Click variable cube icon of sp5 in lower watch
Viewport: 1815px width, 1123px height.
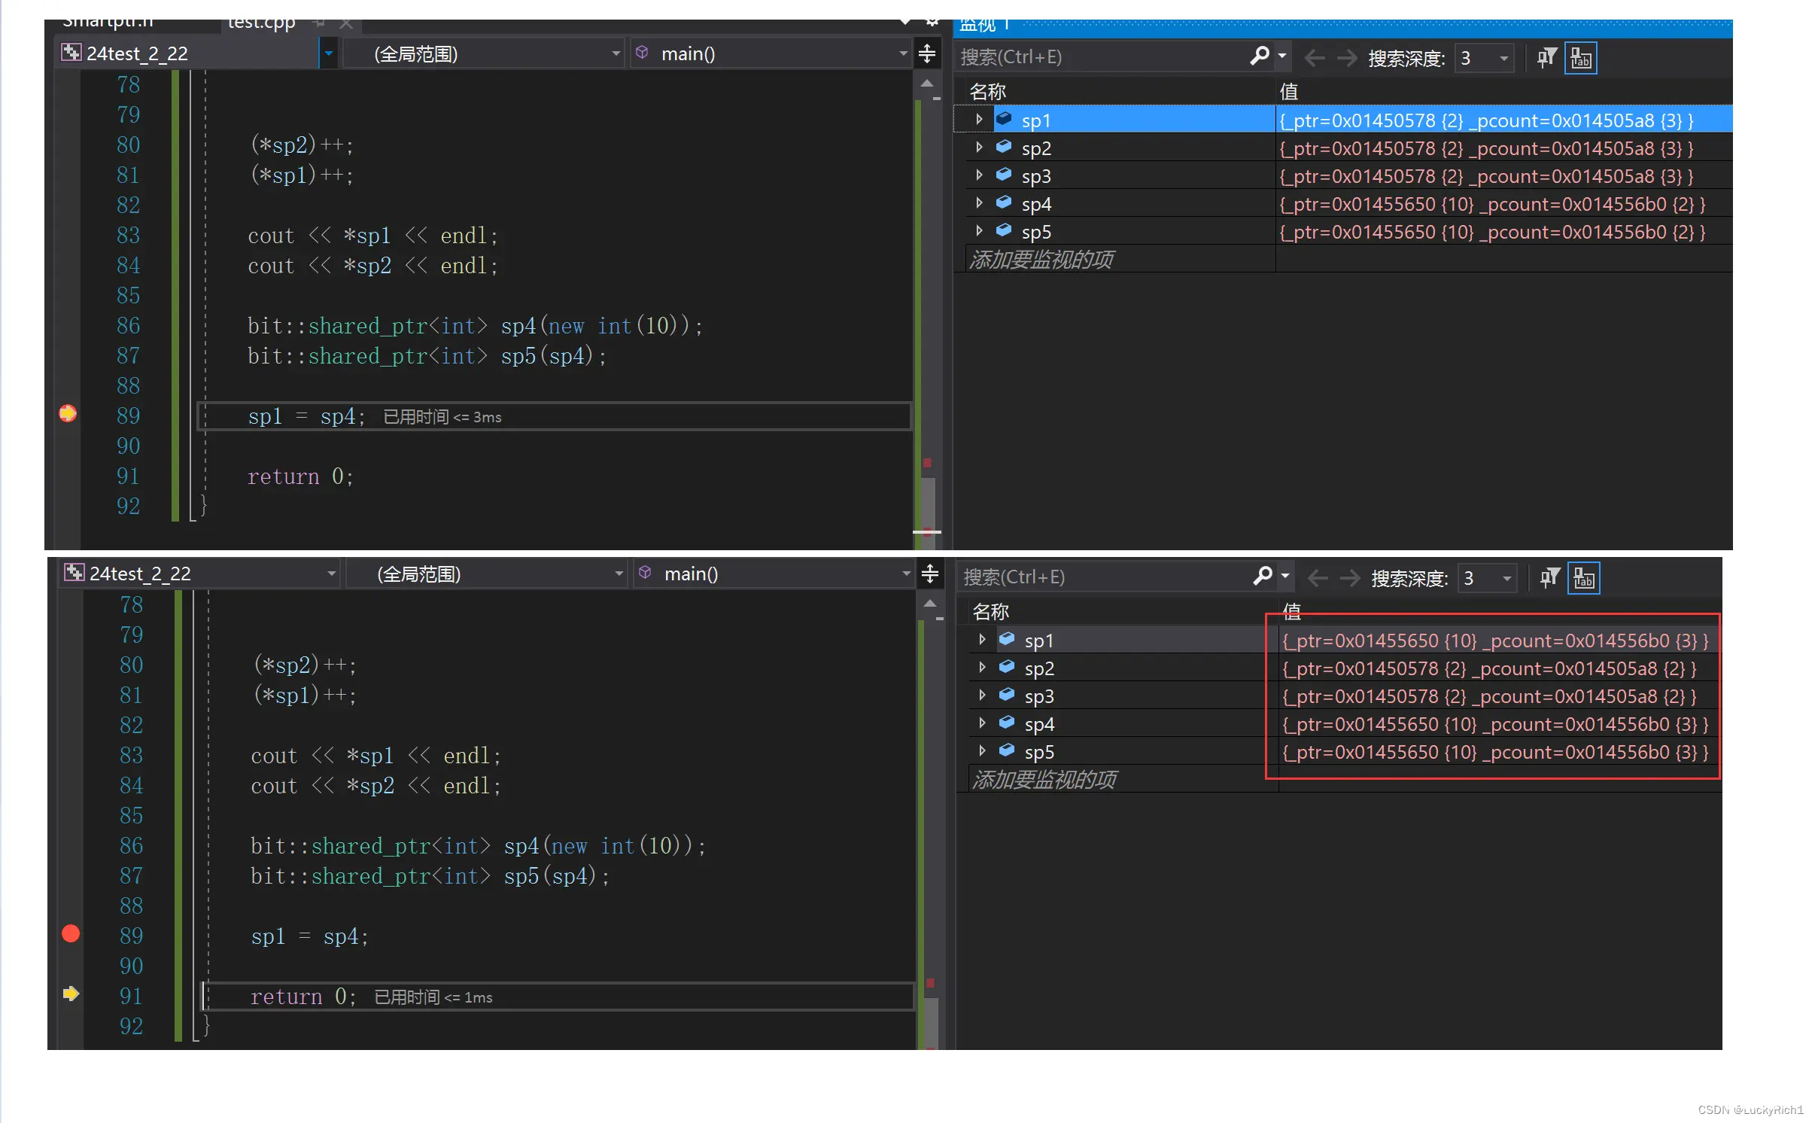[x=1007, y=750]
